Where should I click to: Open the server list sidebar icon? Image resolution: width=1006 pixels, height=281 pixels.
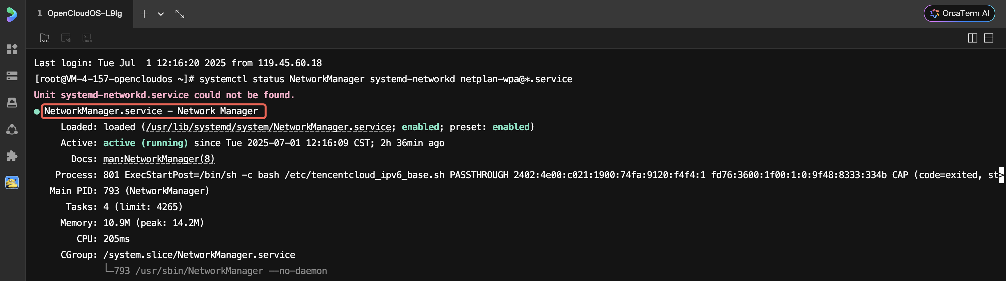[12, 76]
